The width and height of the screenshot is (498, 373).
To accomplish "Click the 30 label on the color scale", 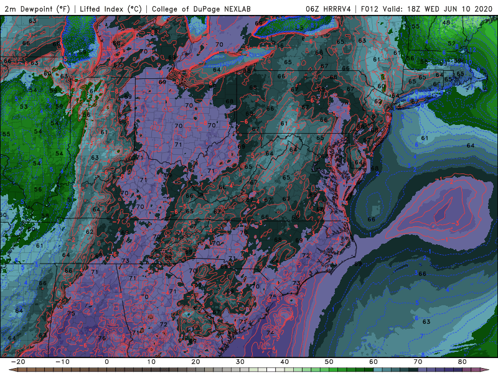I will point(240,362).
